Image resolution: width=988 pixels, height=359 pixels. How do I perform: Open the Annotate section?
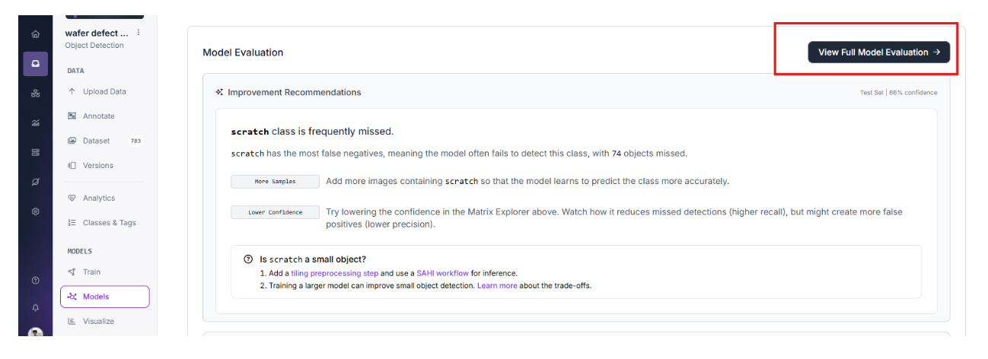pyautogui.click(x=98, y=116)
